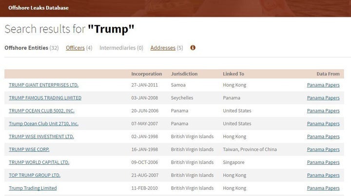Click the date 09-OCT-2006

pos(145,162)
